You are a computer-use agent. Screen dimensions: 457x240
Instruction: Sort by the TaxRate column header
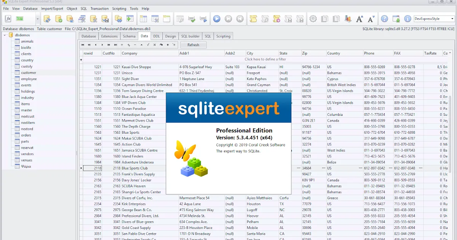433,53
